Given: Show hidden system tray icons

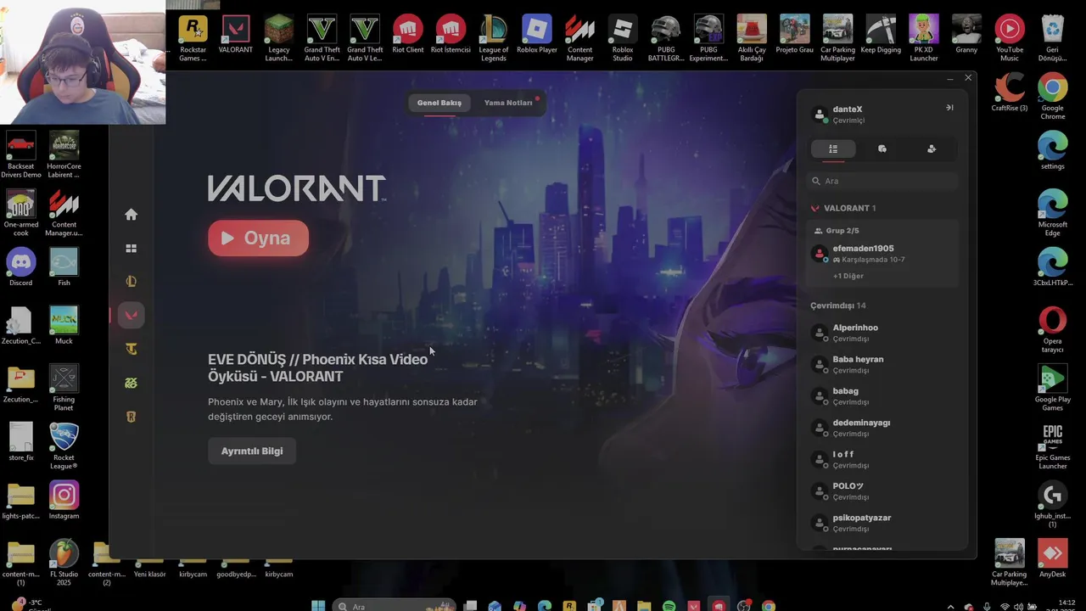Looking at the screenshot, I should click(950, 607).
